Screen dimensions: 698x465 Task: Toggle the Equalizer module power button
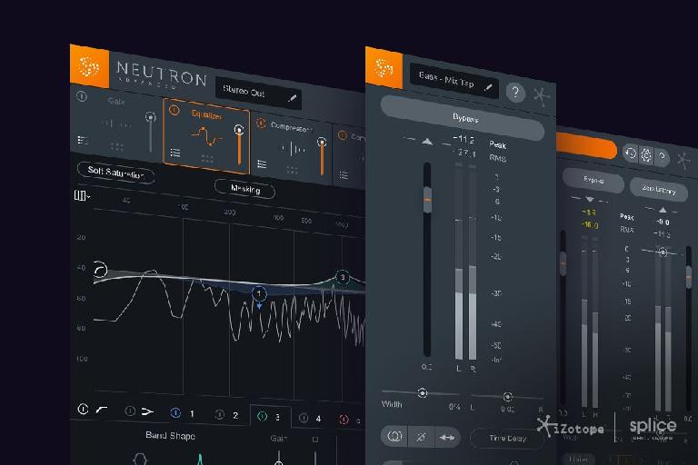coord(174,110)
